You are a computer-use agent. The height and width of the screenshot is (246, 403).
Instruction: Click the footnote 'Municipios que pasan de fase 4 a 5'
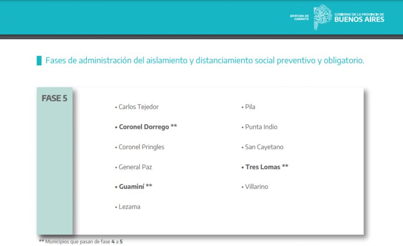[x=81, y=242]
